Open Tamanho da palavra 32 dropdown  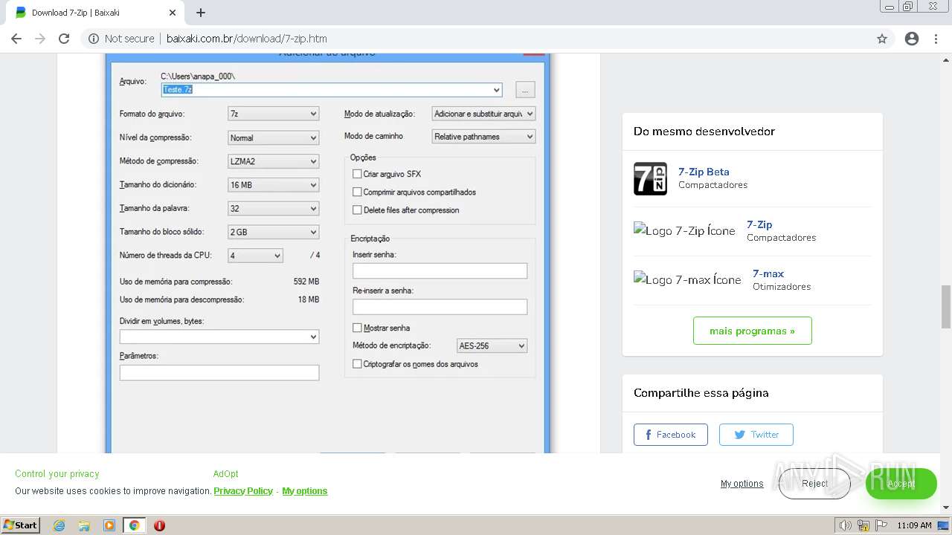point(273,209)
